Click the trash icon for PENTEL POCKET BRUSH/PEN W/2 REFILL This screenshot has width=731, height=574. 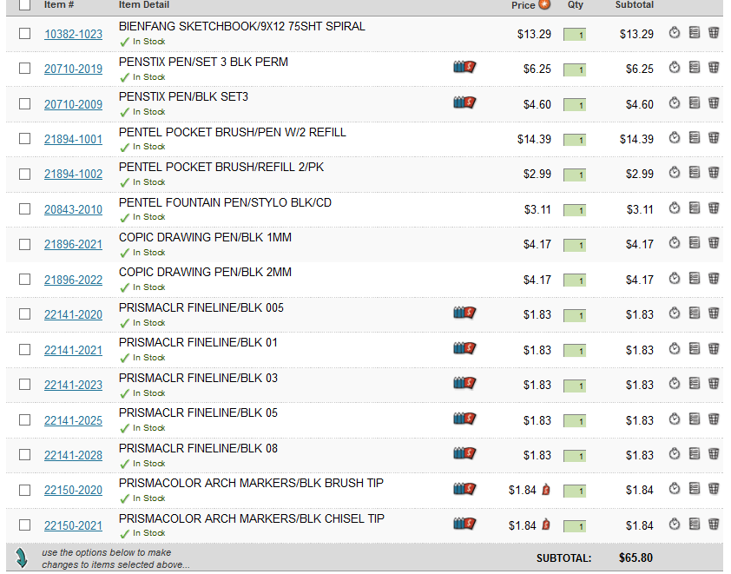(714, 138)
